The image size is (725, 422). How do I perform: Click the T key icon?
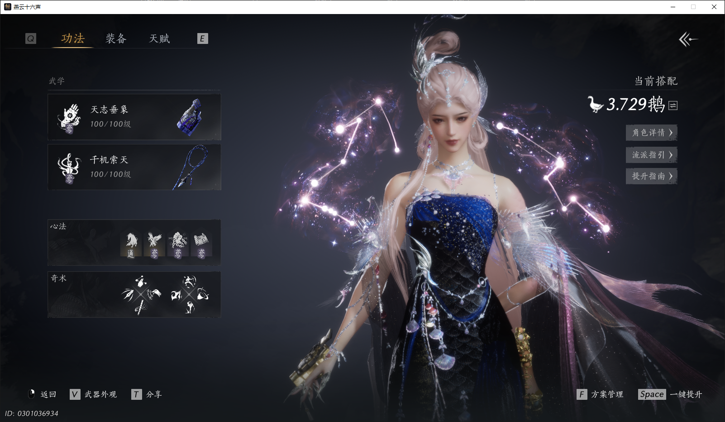[x=136, y=394]
